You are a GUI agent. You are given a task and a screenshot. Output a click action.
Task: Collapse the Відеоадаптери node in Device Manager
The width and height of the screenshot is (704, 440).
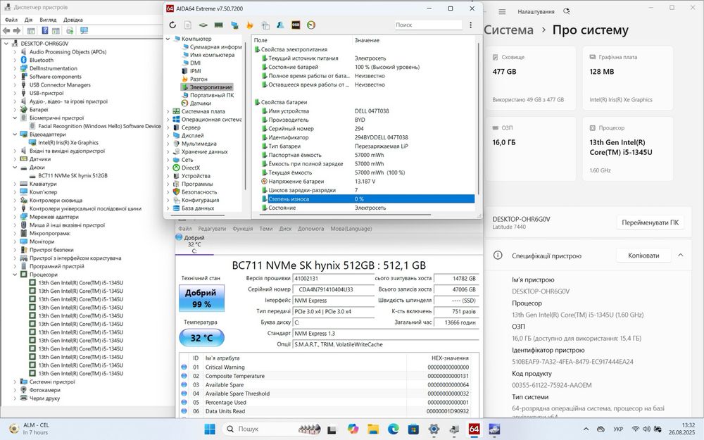(15, 134)
